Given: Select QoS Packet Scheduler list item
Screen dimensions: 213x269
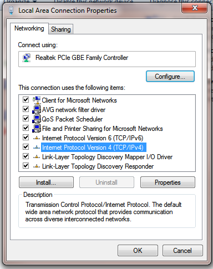Looking at the screenshot, I should [72, 119].
